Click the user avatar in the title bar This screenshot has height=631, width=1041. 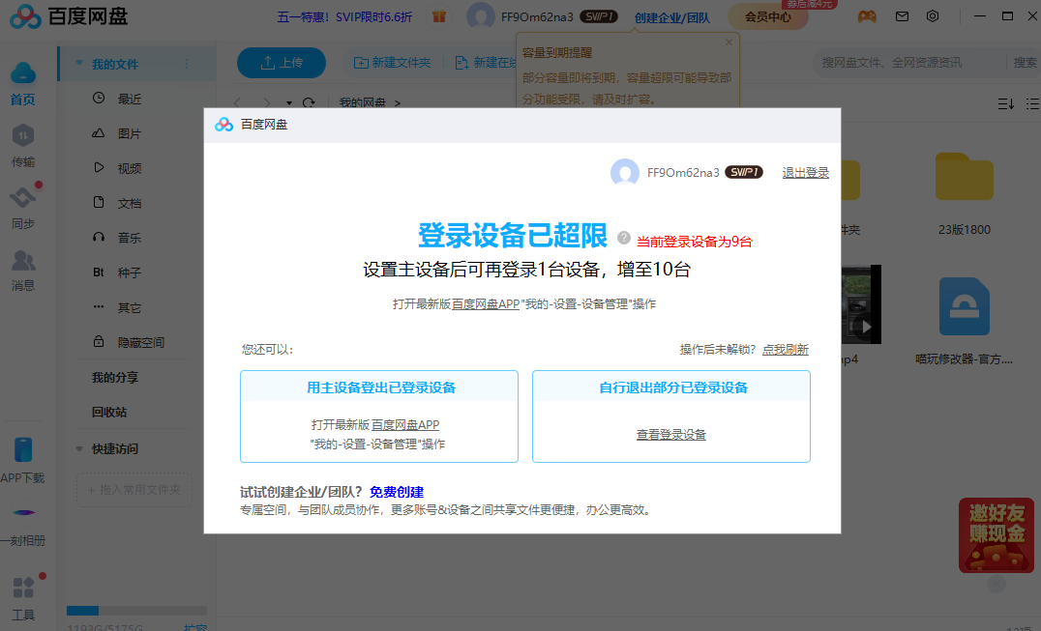tap(480, 16)
